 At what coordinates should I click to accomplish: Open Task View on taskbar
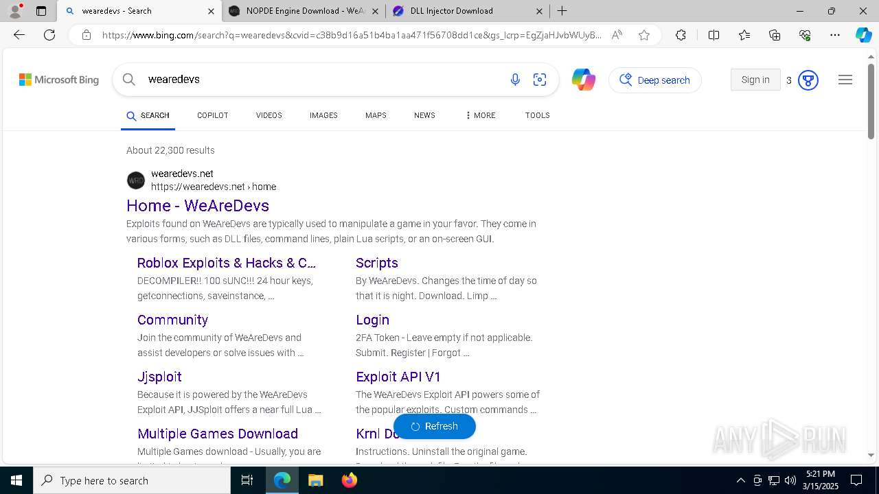(247, 480)
